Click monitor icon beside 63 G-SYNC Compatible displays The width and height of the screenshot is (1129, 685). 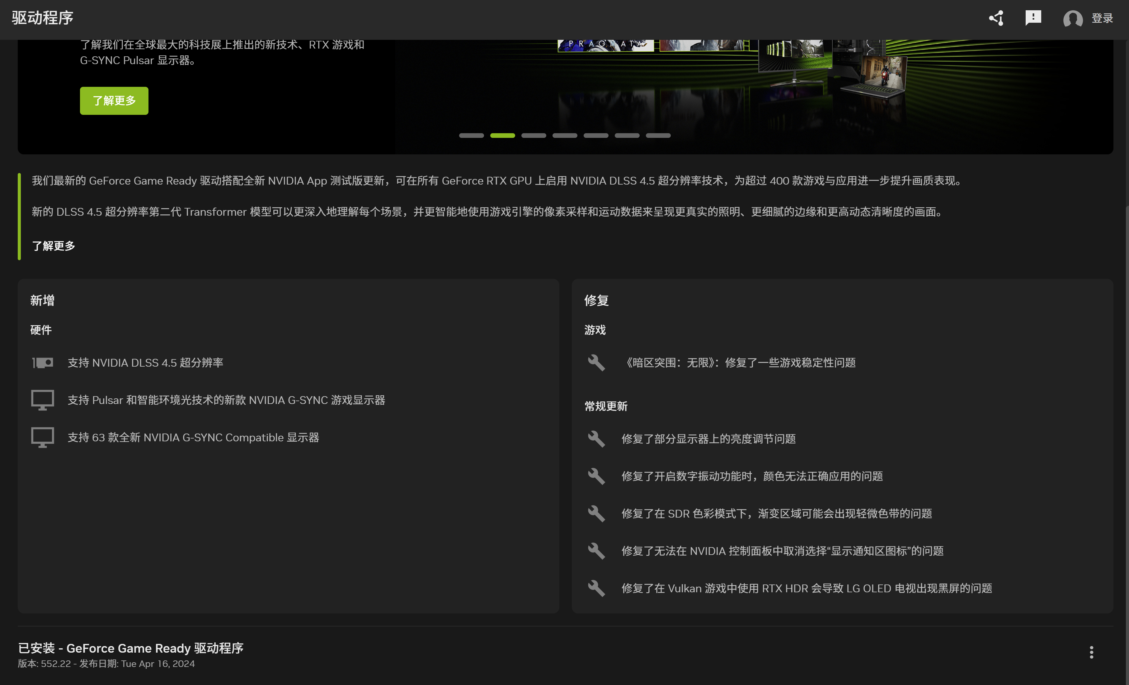[x=43, y=438]
